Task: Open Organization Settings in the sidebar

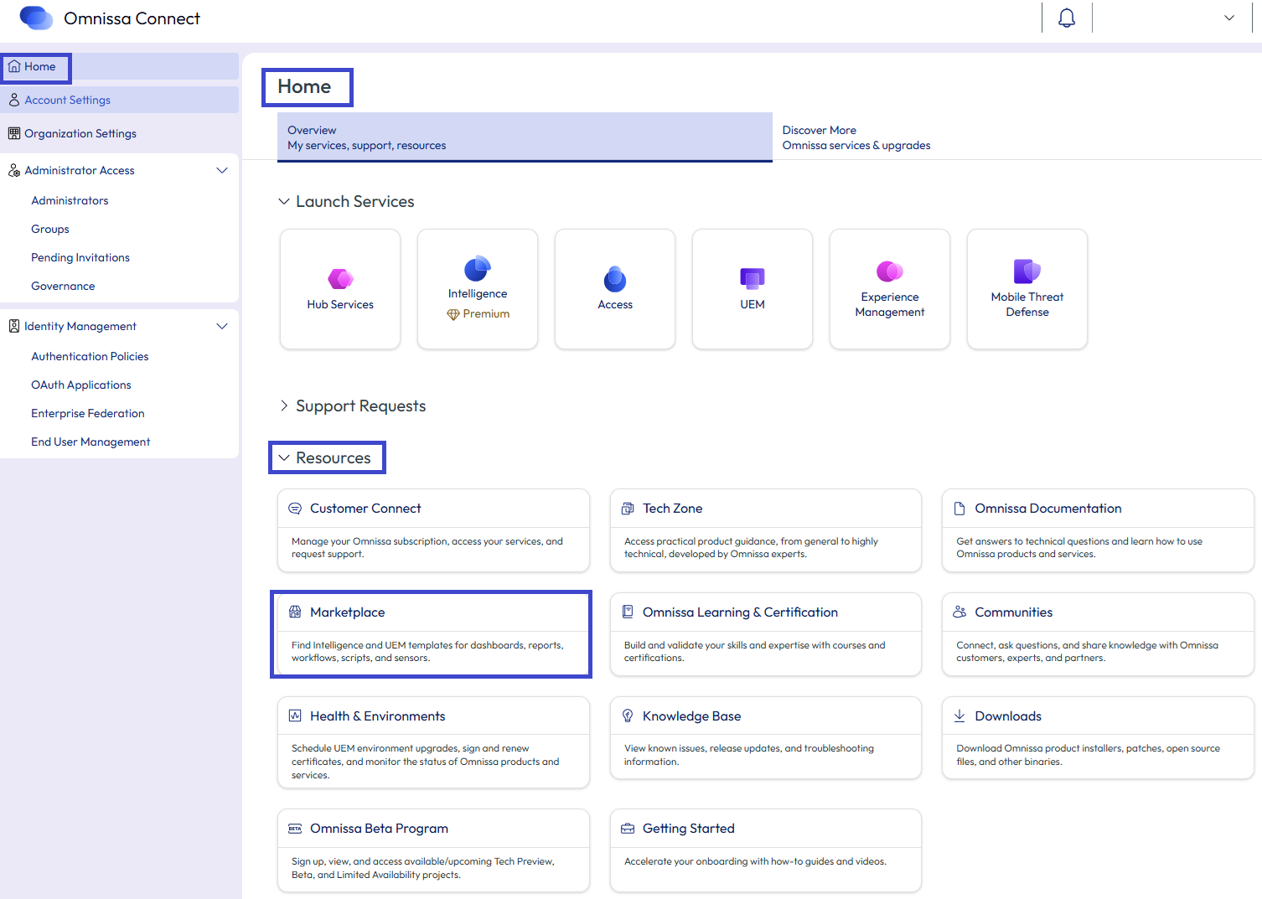Action: pyautogui.click(x=80, y=133)
